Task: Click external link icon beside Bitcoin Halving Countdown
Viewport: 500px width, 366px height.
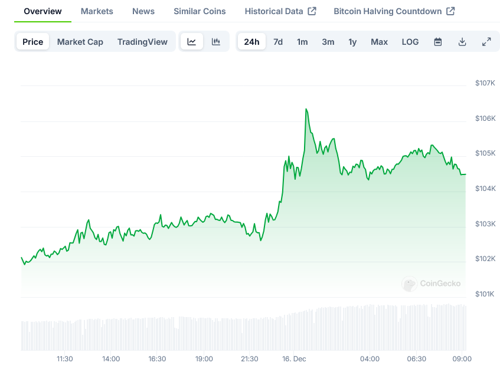Action: pos(450,11)
